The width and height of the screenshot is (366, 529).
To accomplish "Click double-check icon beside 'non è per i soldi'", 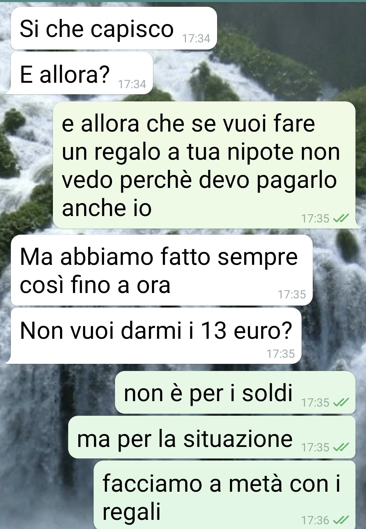I will 341,403.
